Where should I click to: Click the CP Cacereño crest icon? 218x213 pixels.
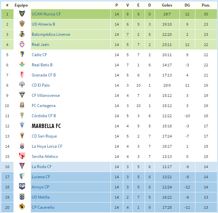click(22, 207)
